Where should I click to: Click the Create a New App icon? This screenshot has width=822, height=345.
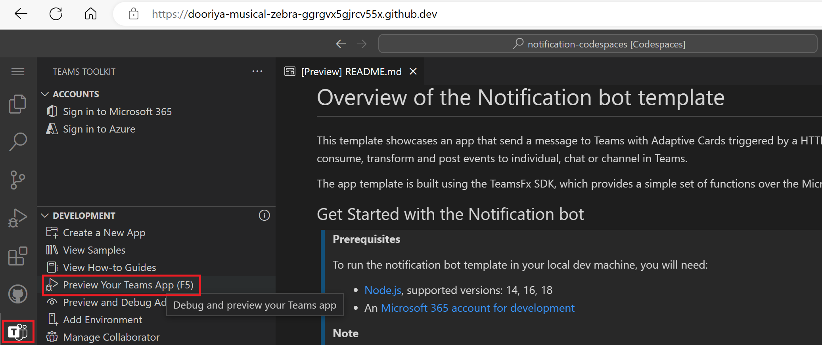52,232
